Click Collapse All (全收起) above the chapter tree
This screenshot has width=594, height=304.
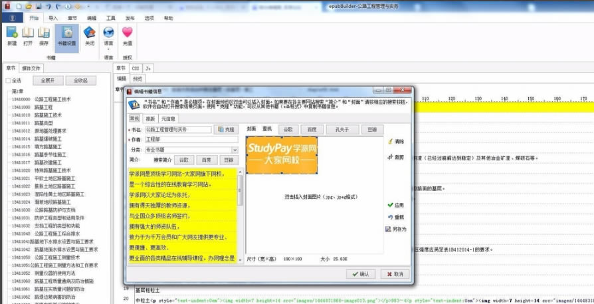click(80, 80)
